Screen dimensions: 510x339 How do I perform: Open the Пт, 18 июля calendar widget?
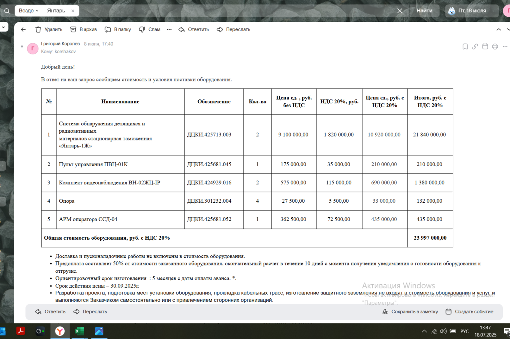pos(472,11)
